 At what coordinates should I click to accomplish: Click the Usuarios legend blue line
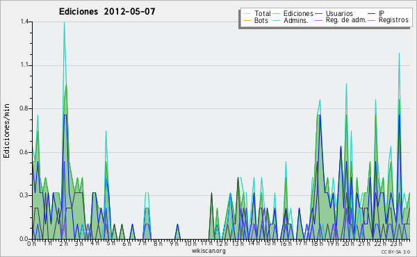tap(318, 14)
